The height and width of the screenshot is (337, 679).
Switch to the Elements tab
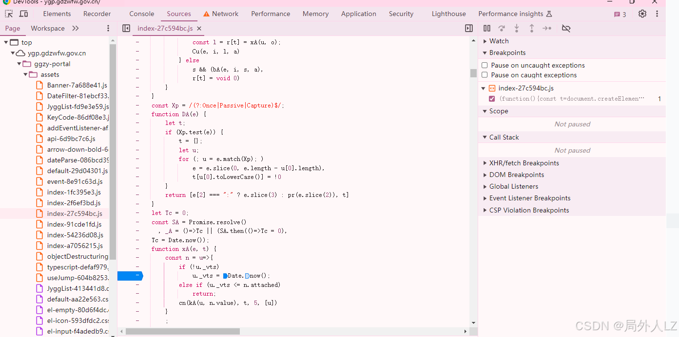(x=57, y=14)
